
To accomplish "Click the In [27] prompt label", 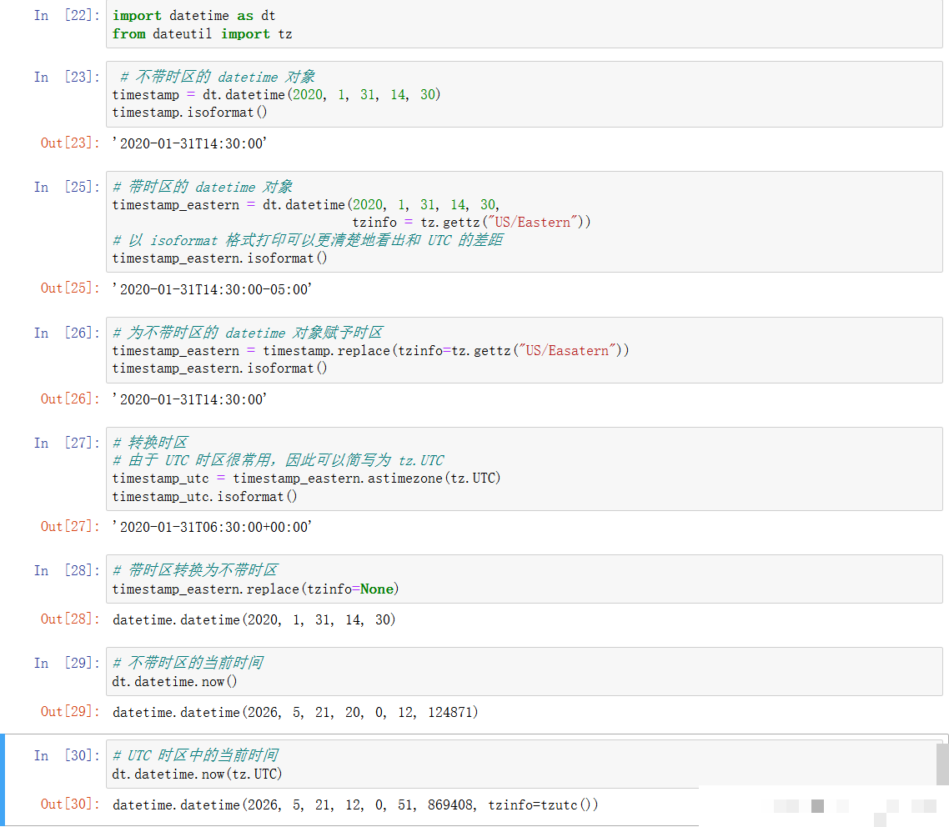I will [x=67, y=444].
